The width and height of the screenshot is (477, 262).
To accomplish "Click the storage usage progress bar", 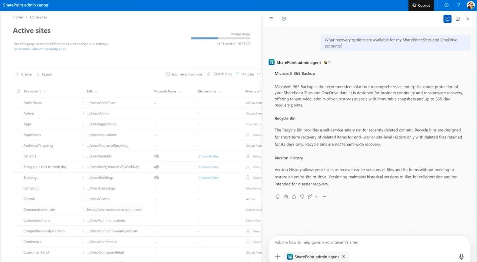I will pos(221,39).
